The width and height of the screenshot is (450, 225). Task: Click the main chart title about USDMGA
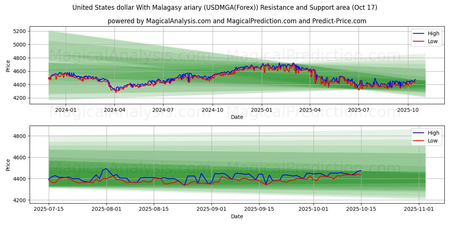click(x=225, y=7)
